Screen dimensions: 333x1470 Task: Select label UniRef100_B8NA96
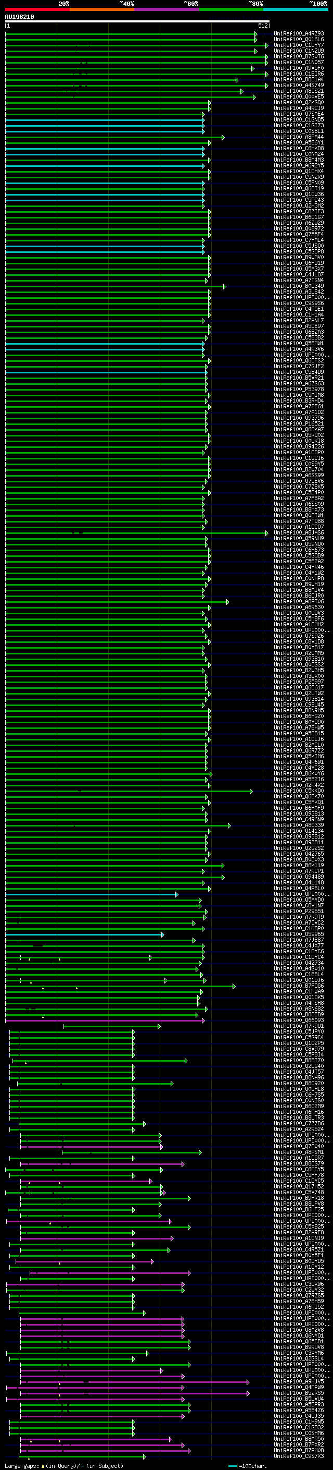pyautogui.click(x=299, y=1078)
